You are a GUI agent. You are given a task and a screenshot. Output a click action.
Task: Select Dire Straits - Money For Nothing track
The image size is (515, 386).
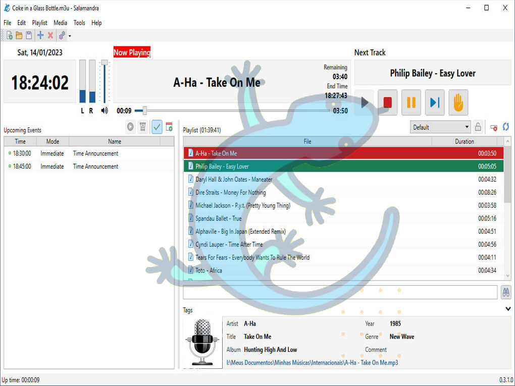(231, 192)
